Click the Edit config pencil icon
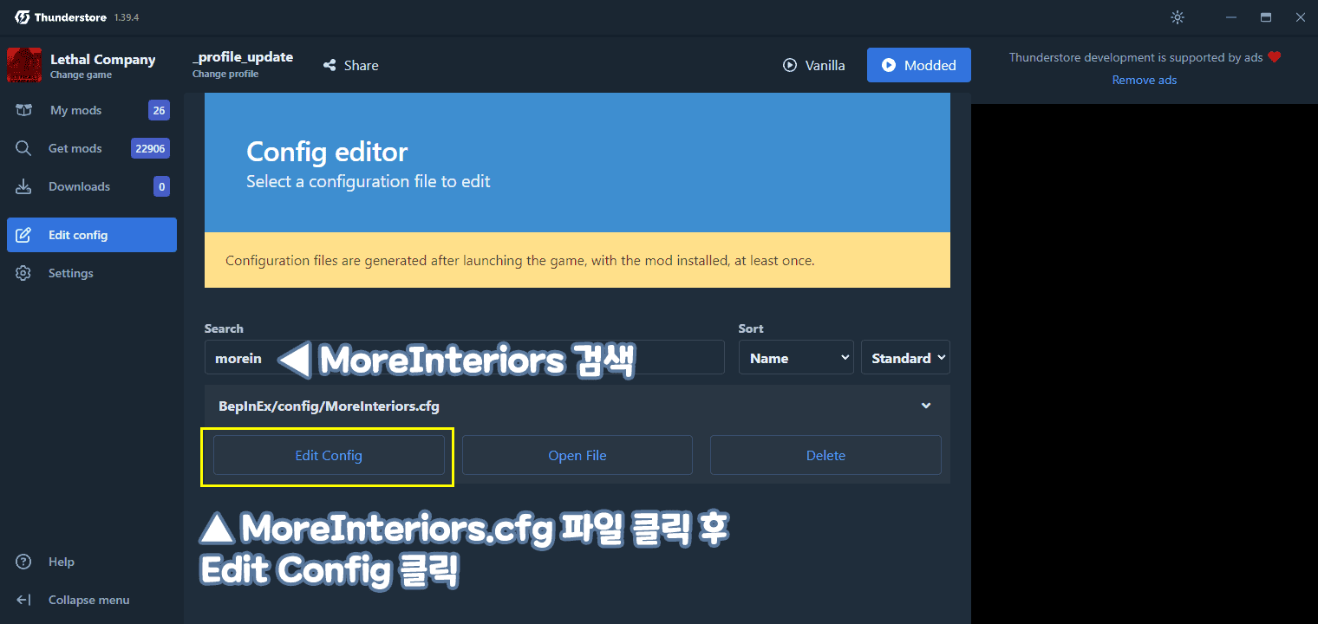Image resolution: width=1318 pixels, height=624 pixels. 23,235
